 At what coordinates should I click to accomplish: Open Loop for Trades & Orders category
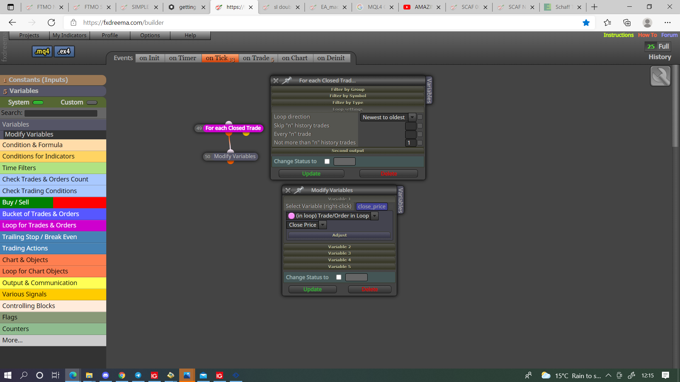click(53, 225)
